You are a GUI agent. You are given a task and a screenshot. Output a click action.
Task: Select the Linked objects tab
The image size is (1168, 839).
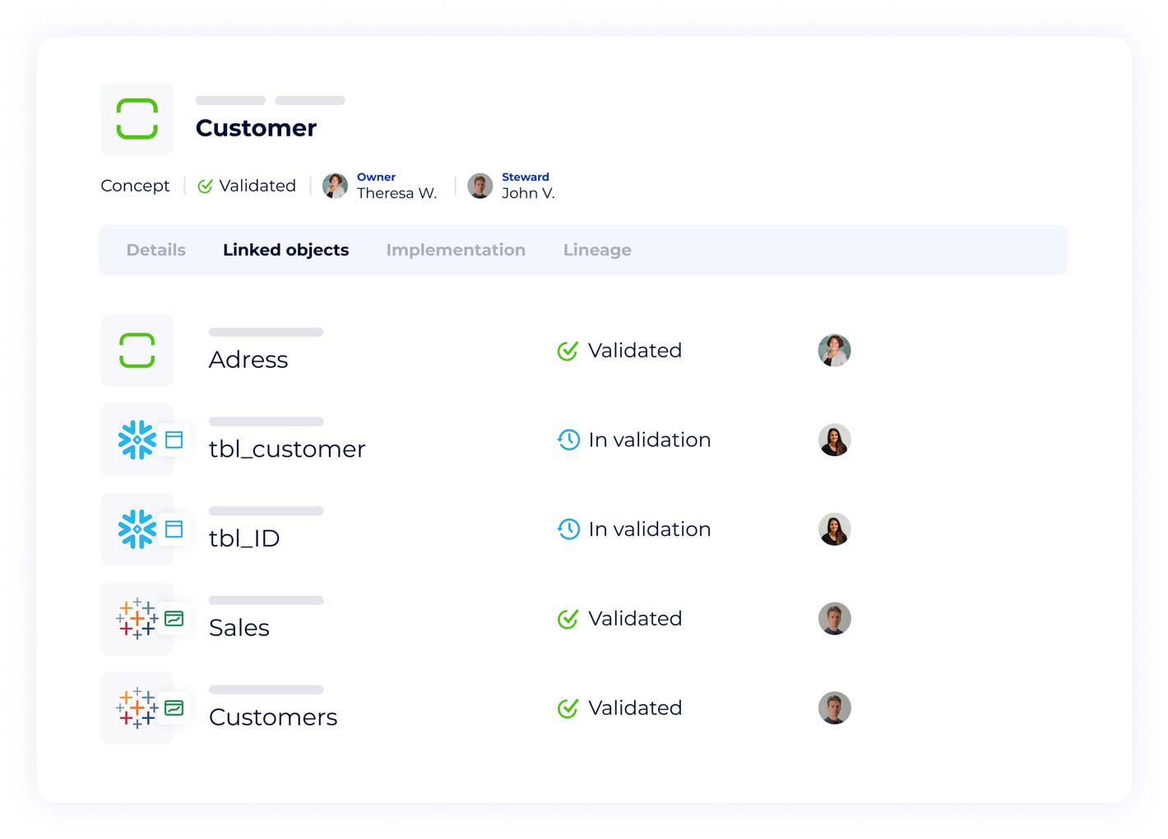tap(285, 250)
